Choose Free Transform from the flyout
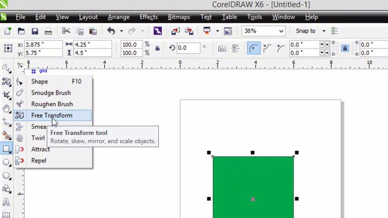The image size is (388, 218). point(53,116)
